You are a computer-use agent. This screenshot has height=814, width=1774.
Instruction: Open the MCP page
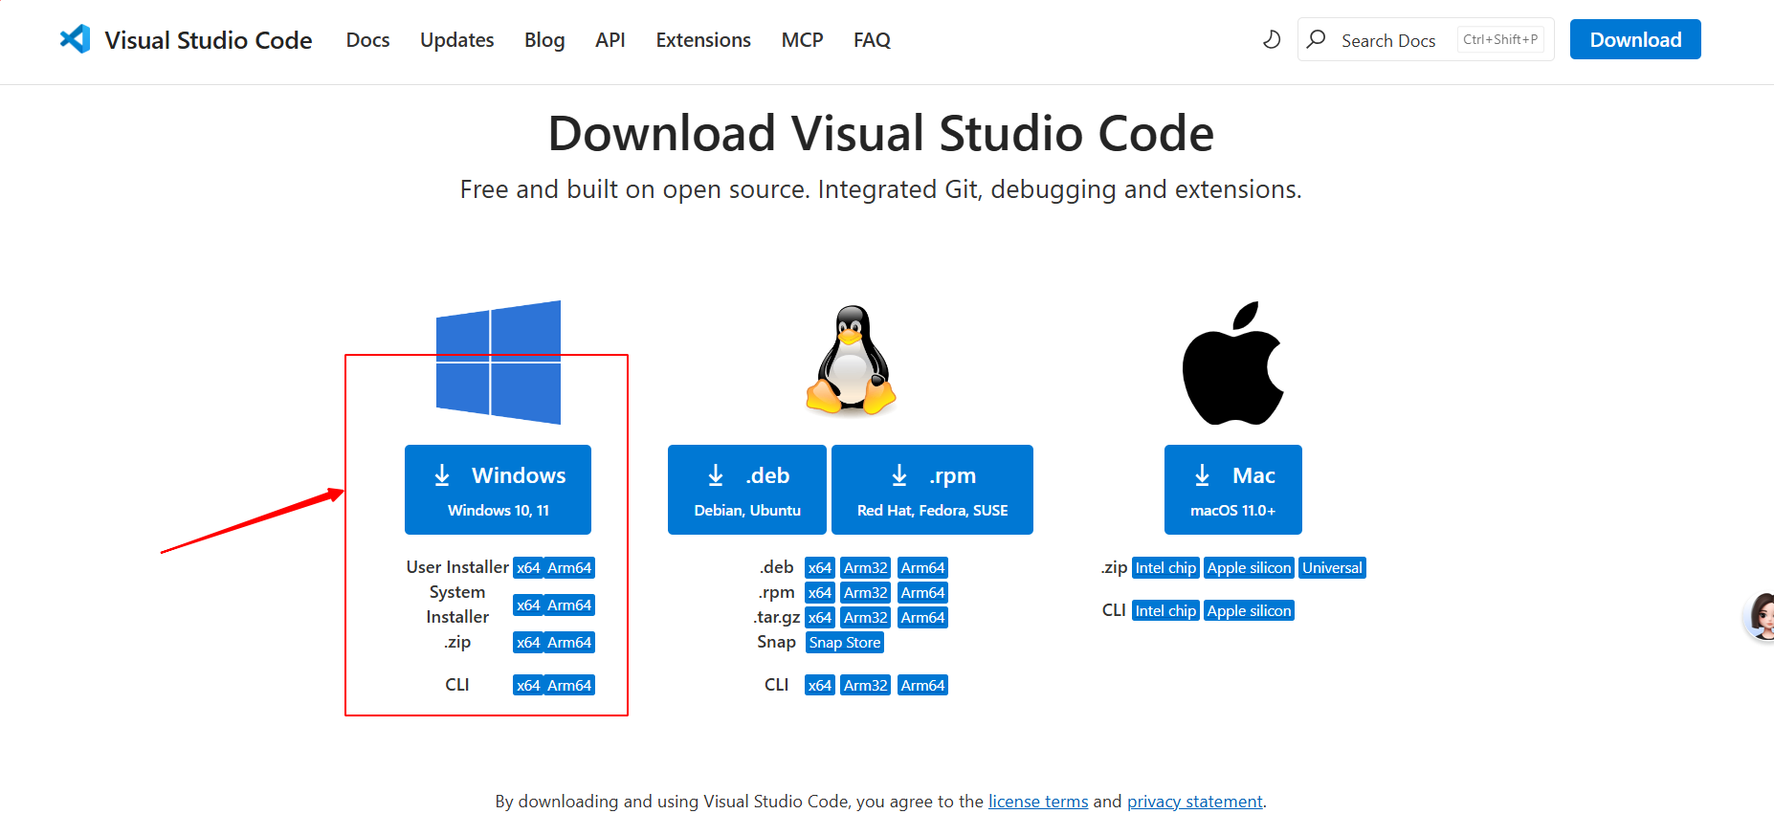802,40
